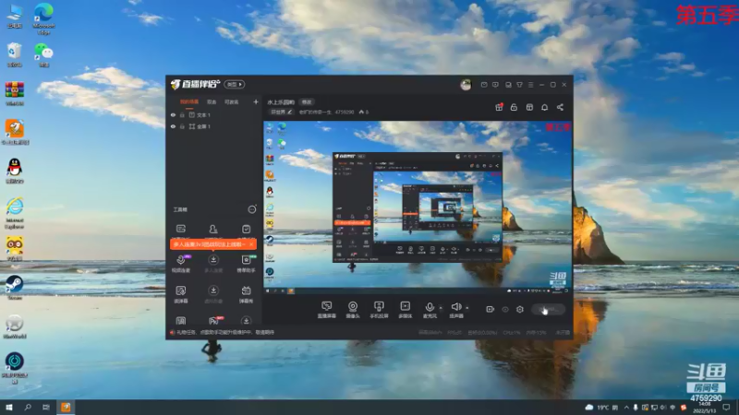
Task: Edit the stream category with the pencil tag
Action: (282, 112)
